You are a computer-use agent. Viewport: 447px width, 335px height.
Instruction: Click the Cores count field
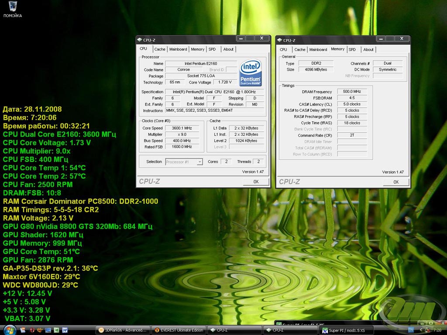(227, 161)
